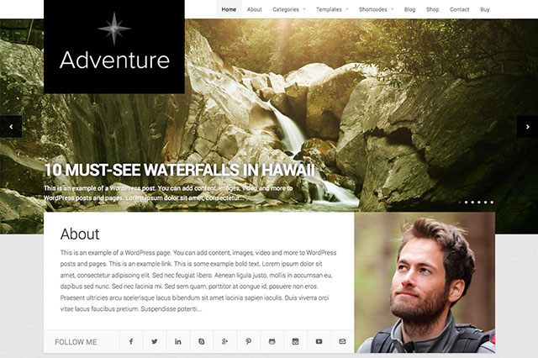Click the Pinterest social icon
Screen dimensions: 538x358
pyautogui.click(x=249, y=341)
